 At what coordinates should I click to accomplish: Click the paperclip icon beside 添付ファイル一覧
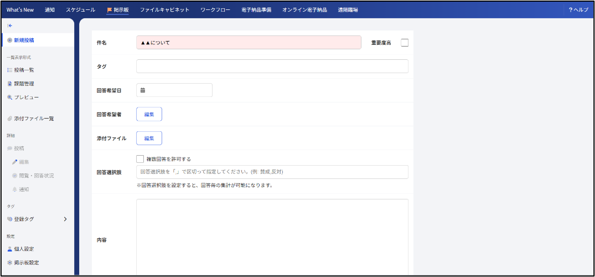click(10, 119)
